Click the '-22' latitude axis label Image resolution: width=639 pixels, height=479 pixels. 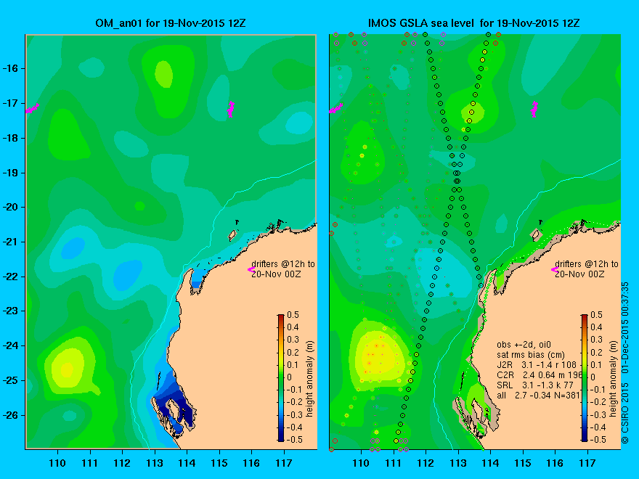(10, 277)
